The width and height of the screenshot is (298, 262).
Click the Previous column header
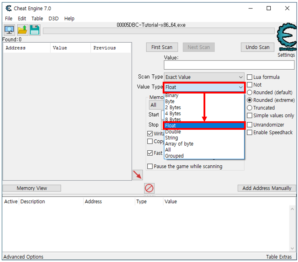(x=111, y=48)
